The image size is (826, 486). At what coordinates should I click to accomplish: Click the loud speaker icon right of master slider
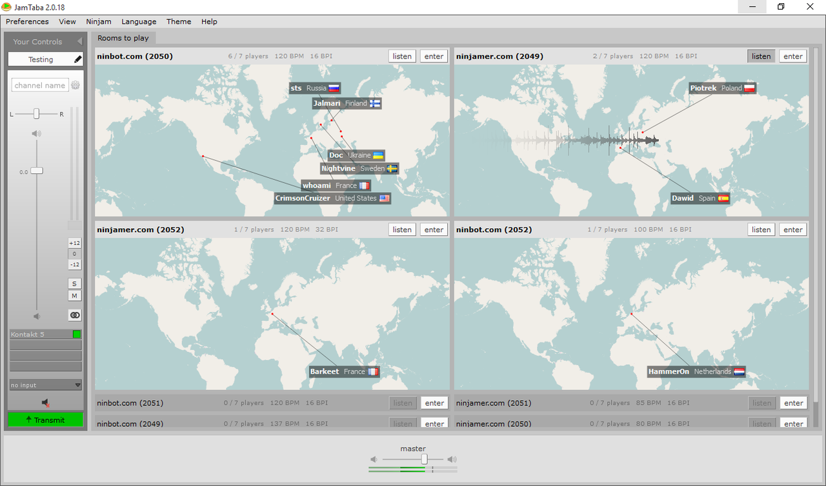(x=452, y=460)
